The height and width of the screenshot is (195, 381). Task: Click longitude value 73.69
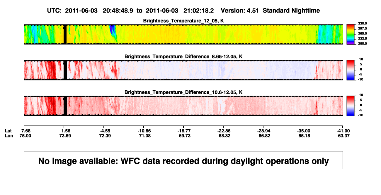pos(65,136)
